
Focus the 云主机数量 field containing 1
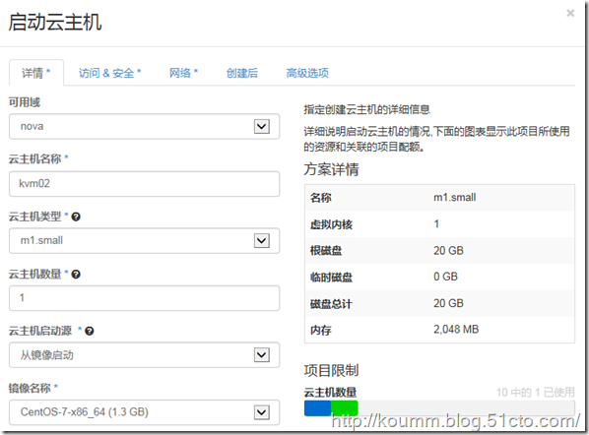(144, 298)
